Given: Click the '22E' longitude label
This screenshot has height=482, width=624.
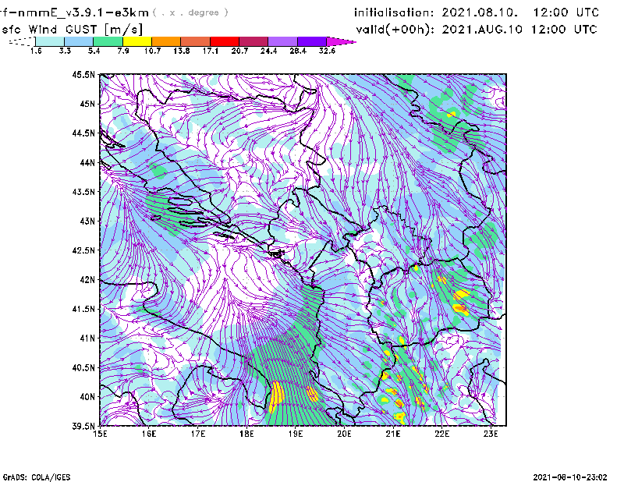Looking at the screenshot, I should pos(441,434).
